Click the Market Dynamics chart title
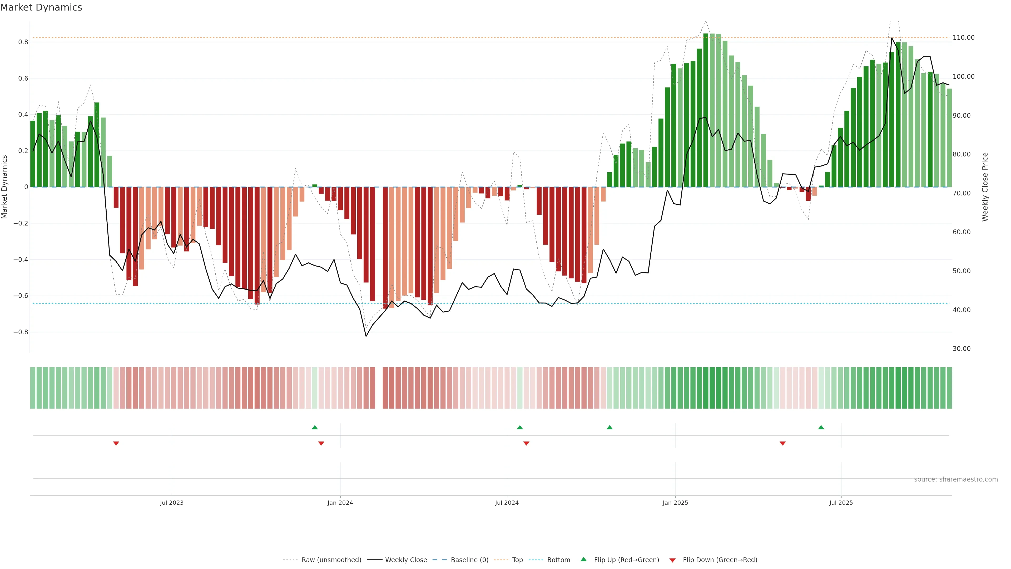 (41, 7)
